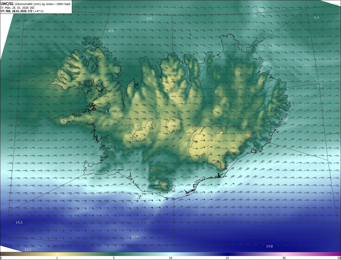Viewport: 341px width, 260px height.
Task: Click the 8.0 value label on the map
Action: (285, 120)
